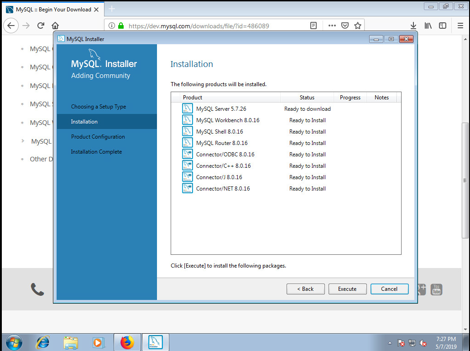Image resolution: width=470 pixels, height=351 pixels.
Task: Open Windows Media Player from taskbar
Action: [x=98, y=342]
